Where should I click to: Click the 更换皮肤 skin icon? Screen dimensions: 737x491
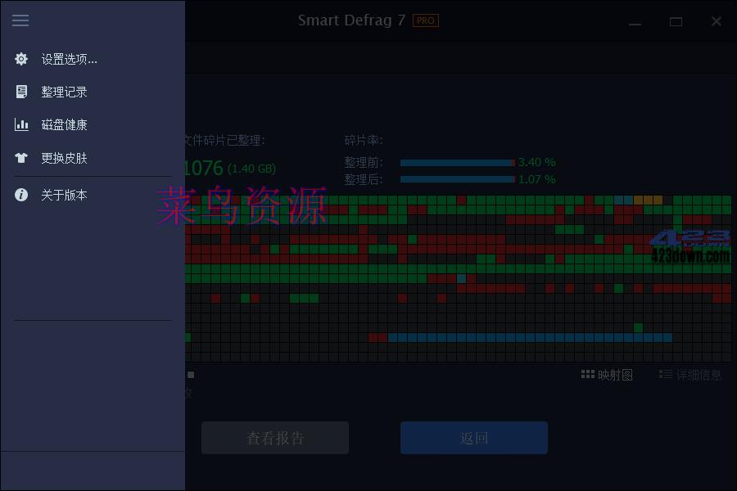tap(20, 158)
